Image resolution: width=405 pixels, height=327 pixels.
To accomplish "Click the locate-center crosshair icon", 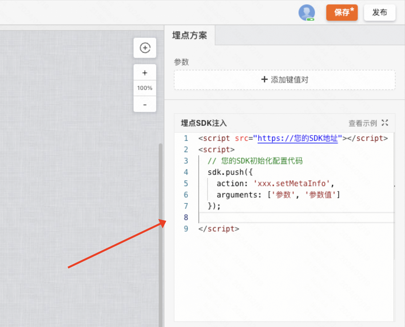I will click(x=145, y=48).
